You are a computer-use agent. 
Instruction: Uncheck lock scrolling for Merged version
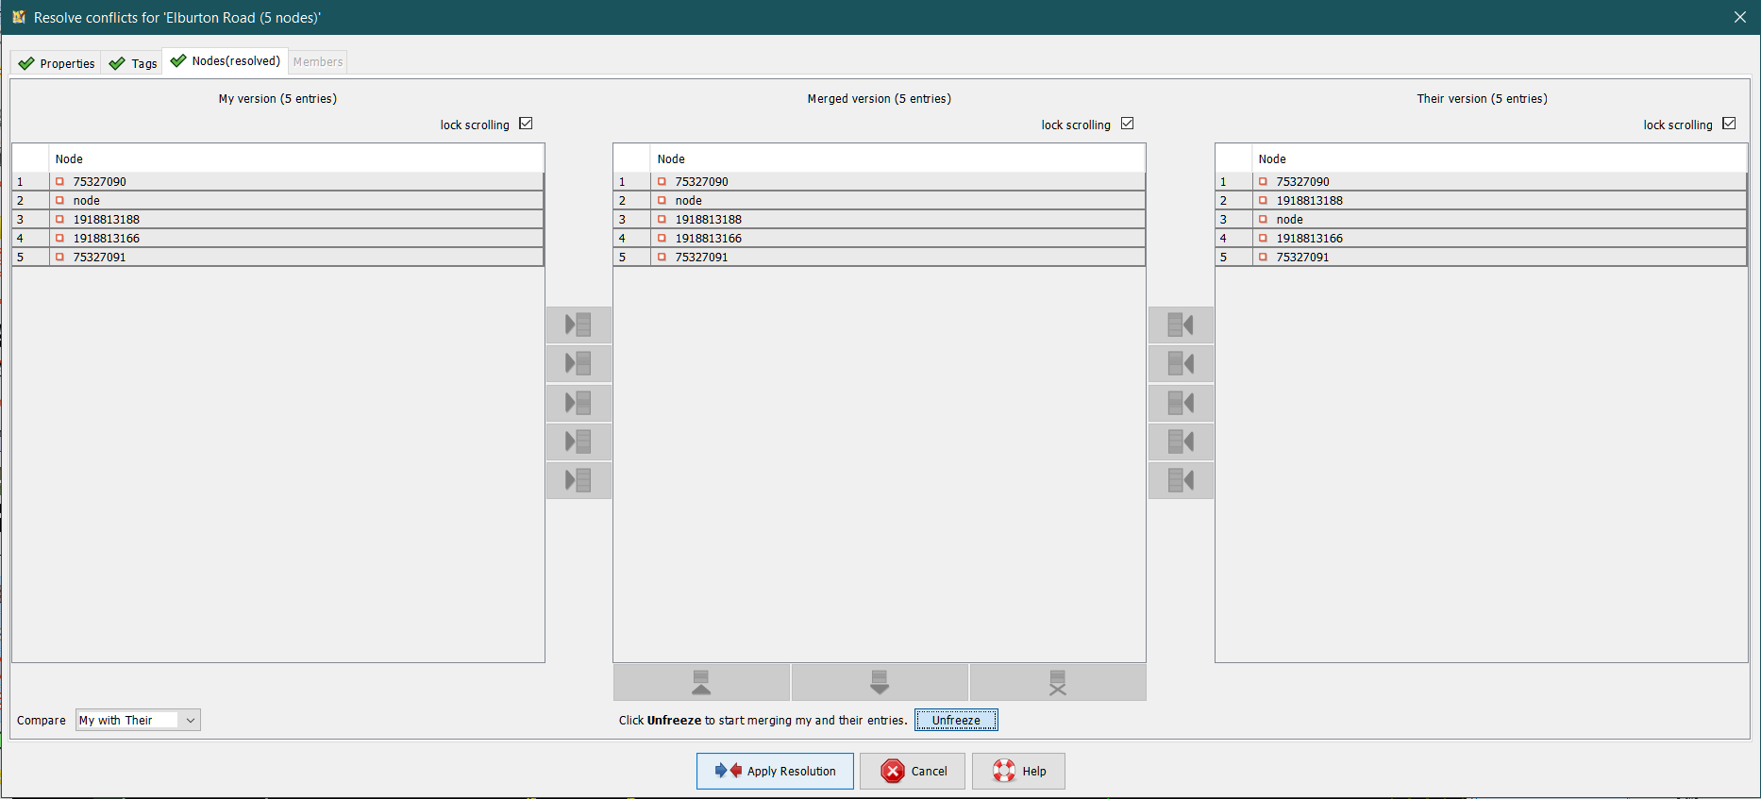(x=1127, y=124)
